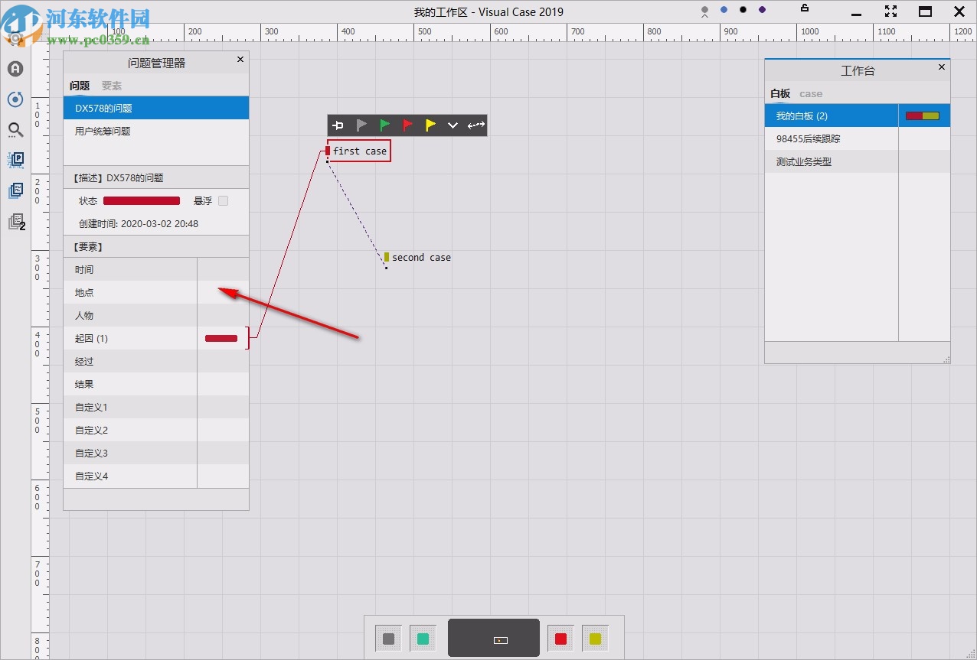Select the 时间 element row
977x660 pixels.
(x=156, y=269)
